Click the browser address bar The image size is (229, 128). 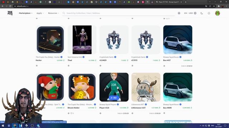(109, 6)
